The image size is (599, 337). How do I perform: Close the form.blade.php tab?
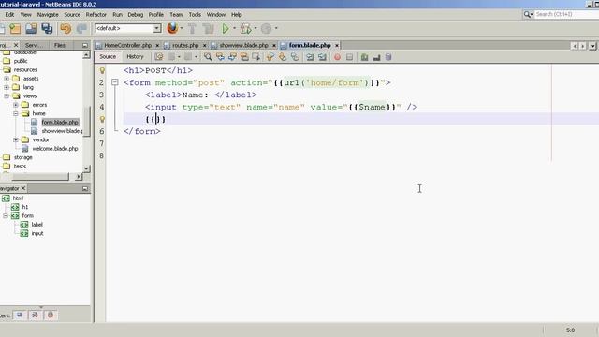pyautogui.click(x=337, y=46)
